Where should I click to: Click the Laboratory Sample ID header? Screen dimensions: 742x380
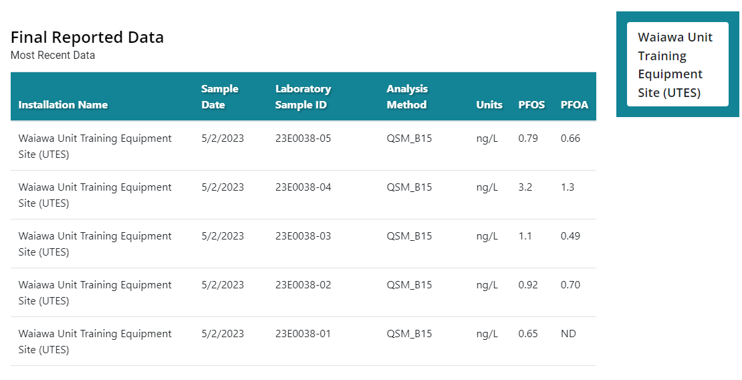[303, 96]
